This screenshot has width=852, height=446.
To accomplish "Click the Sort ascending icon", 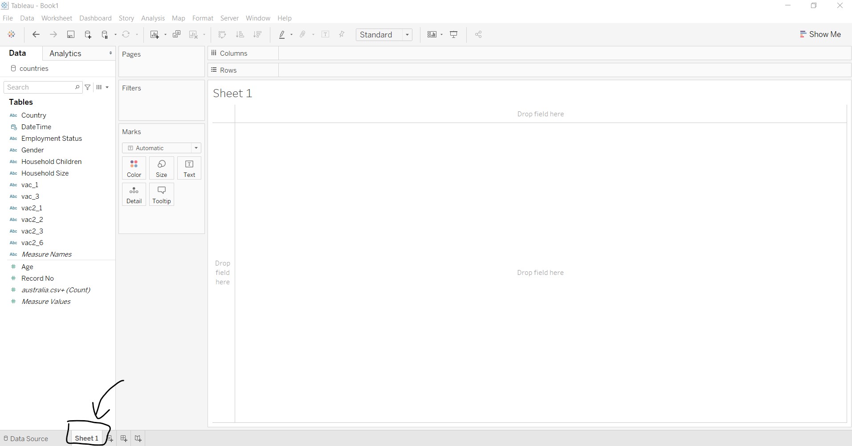I will [240, 35].
